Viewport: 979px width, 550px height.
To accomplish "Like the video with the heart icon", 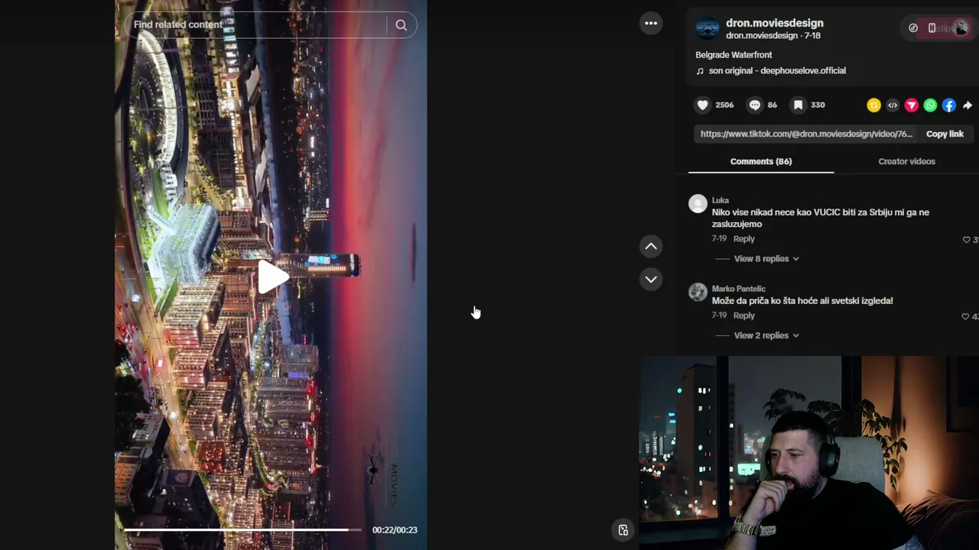I will tap(703, 105).
